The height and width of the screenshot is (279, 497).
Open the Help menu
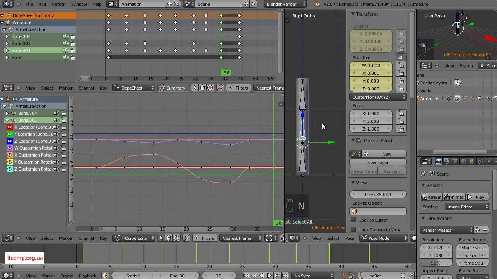(x=97, y=4)
